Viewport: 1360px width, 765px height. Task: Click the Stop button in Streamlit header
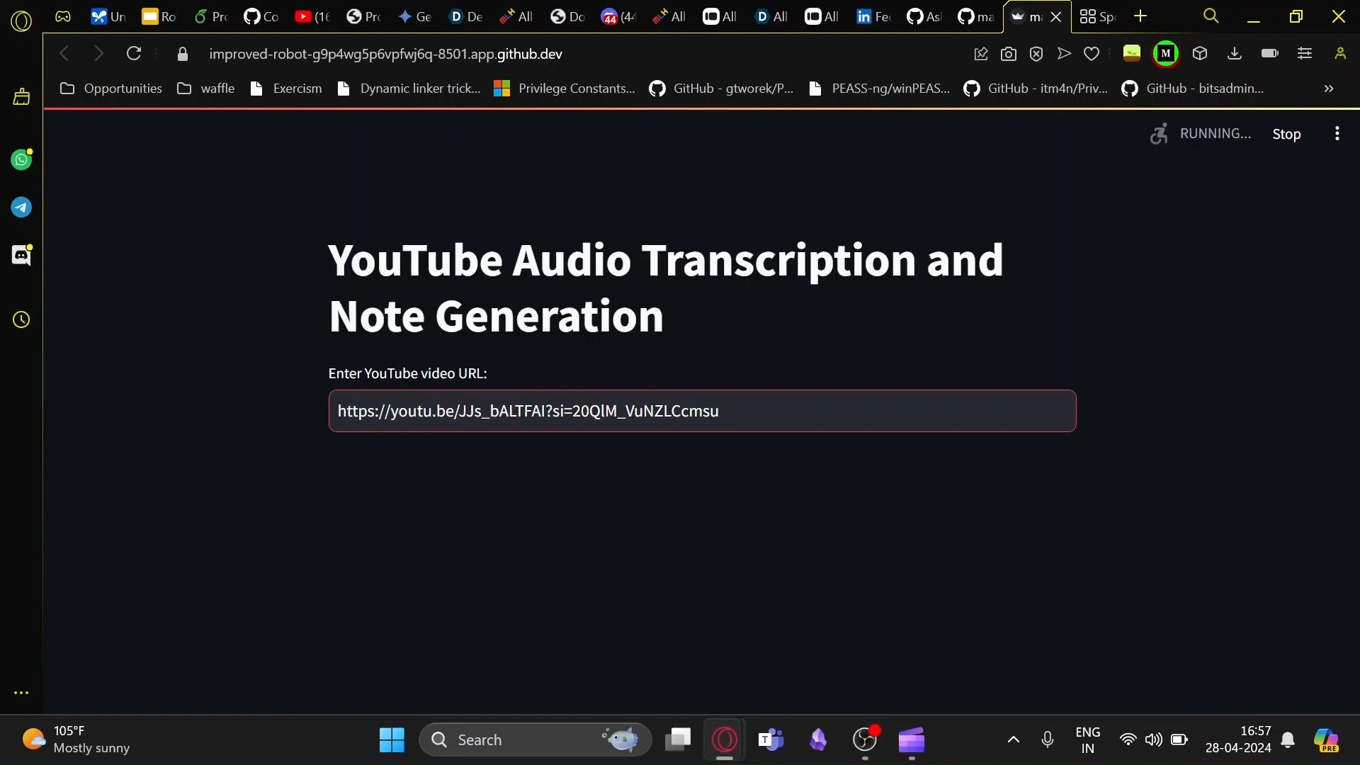coord(1286,134)
